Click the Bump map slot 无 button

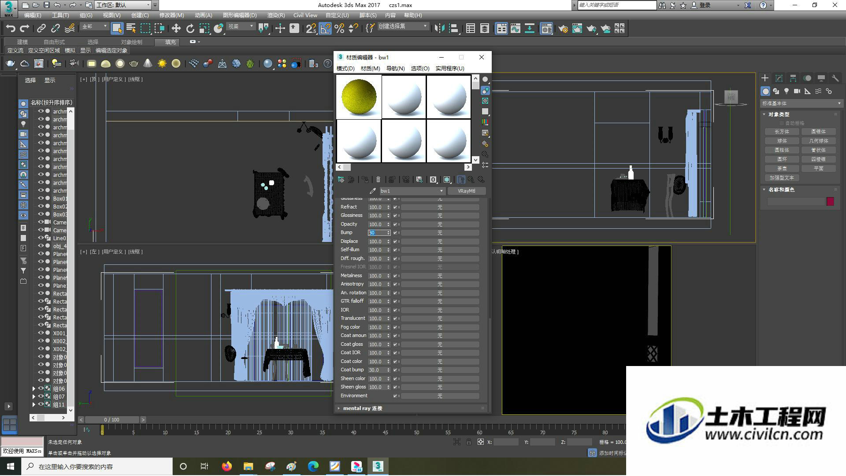(x=440, y=233)
